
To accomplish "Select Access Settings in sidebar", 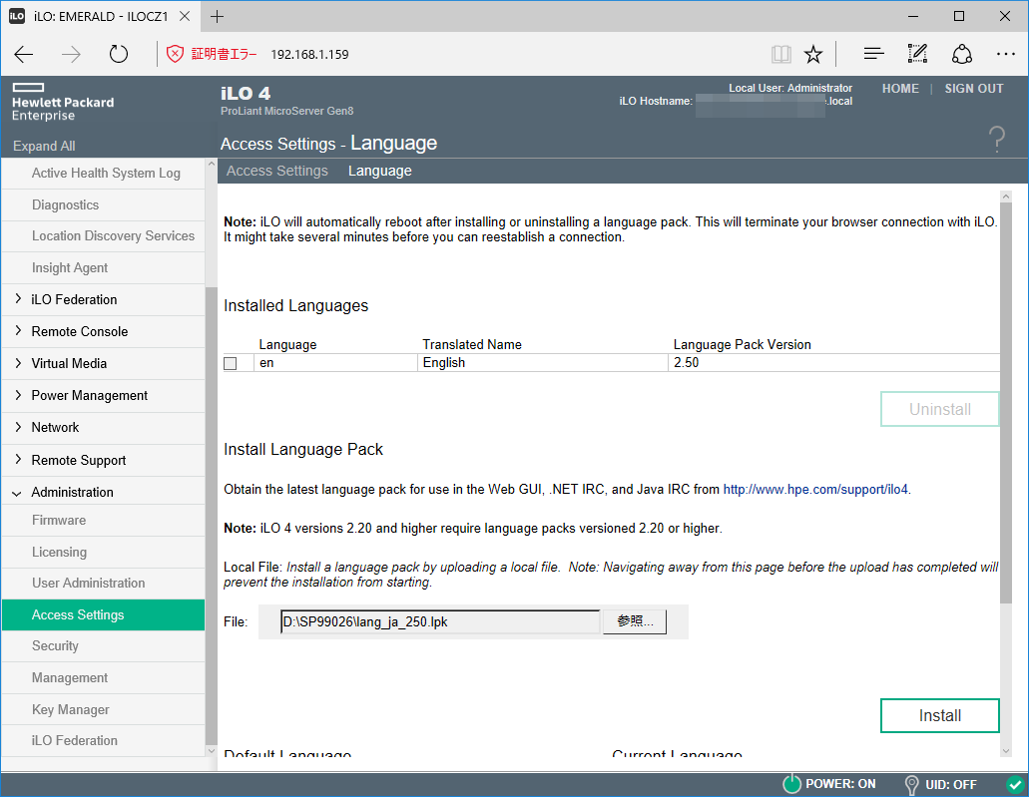I will click(103, 614).
